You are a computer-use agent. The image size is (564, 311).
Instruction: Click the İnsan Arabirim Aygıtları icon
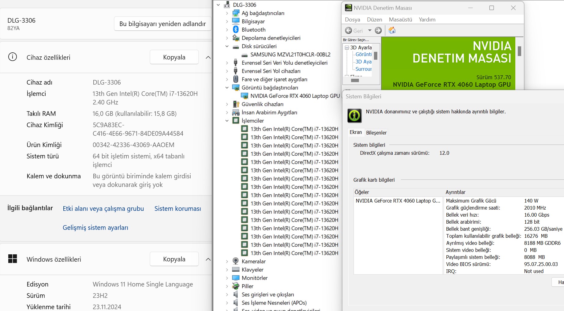(x=236, y=112)
